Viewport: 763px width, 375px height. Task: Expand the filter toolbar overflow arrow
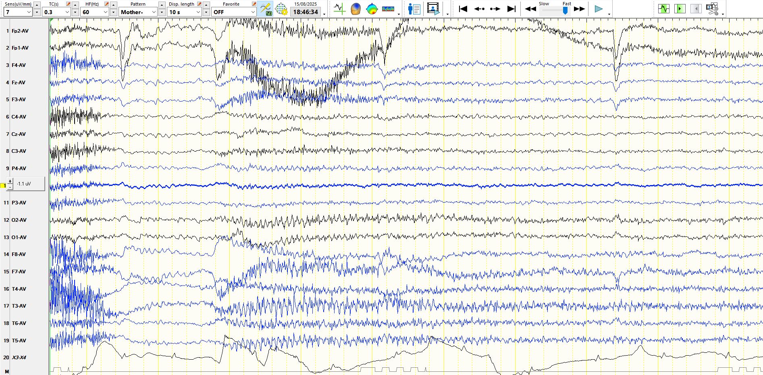point(324,14)
